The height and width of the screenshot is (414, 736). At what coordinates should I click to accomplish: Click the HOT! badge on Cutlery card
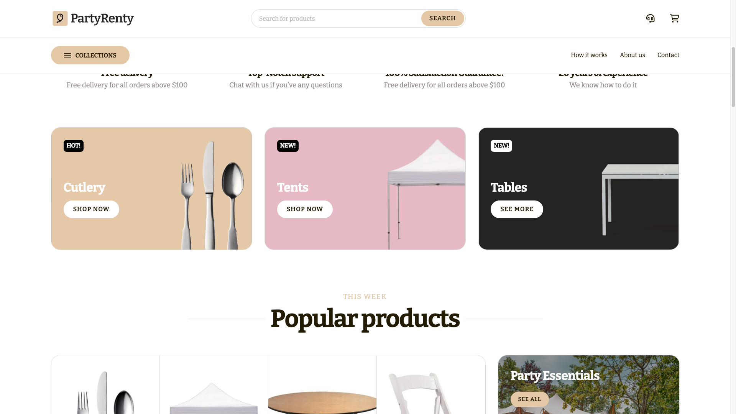74,146
